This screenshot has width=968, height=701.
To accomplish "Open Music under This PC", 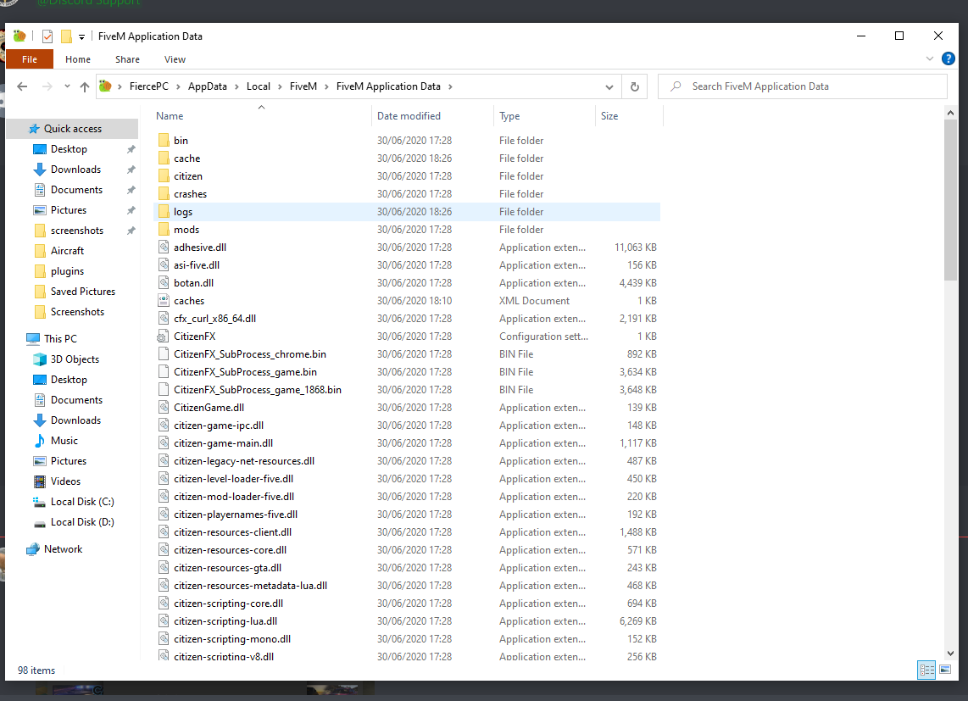I will [64, 441].
